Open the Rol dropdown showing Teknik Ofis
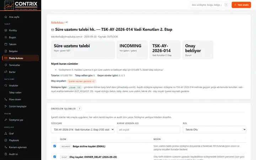The height and width of the screenshot is (160, 256). point(214,130)
